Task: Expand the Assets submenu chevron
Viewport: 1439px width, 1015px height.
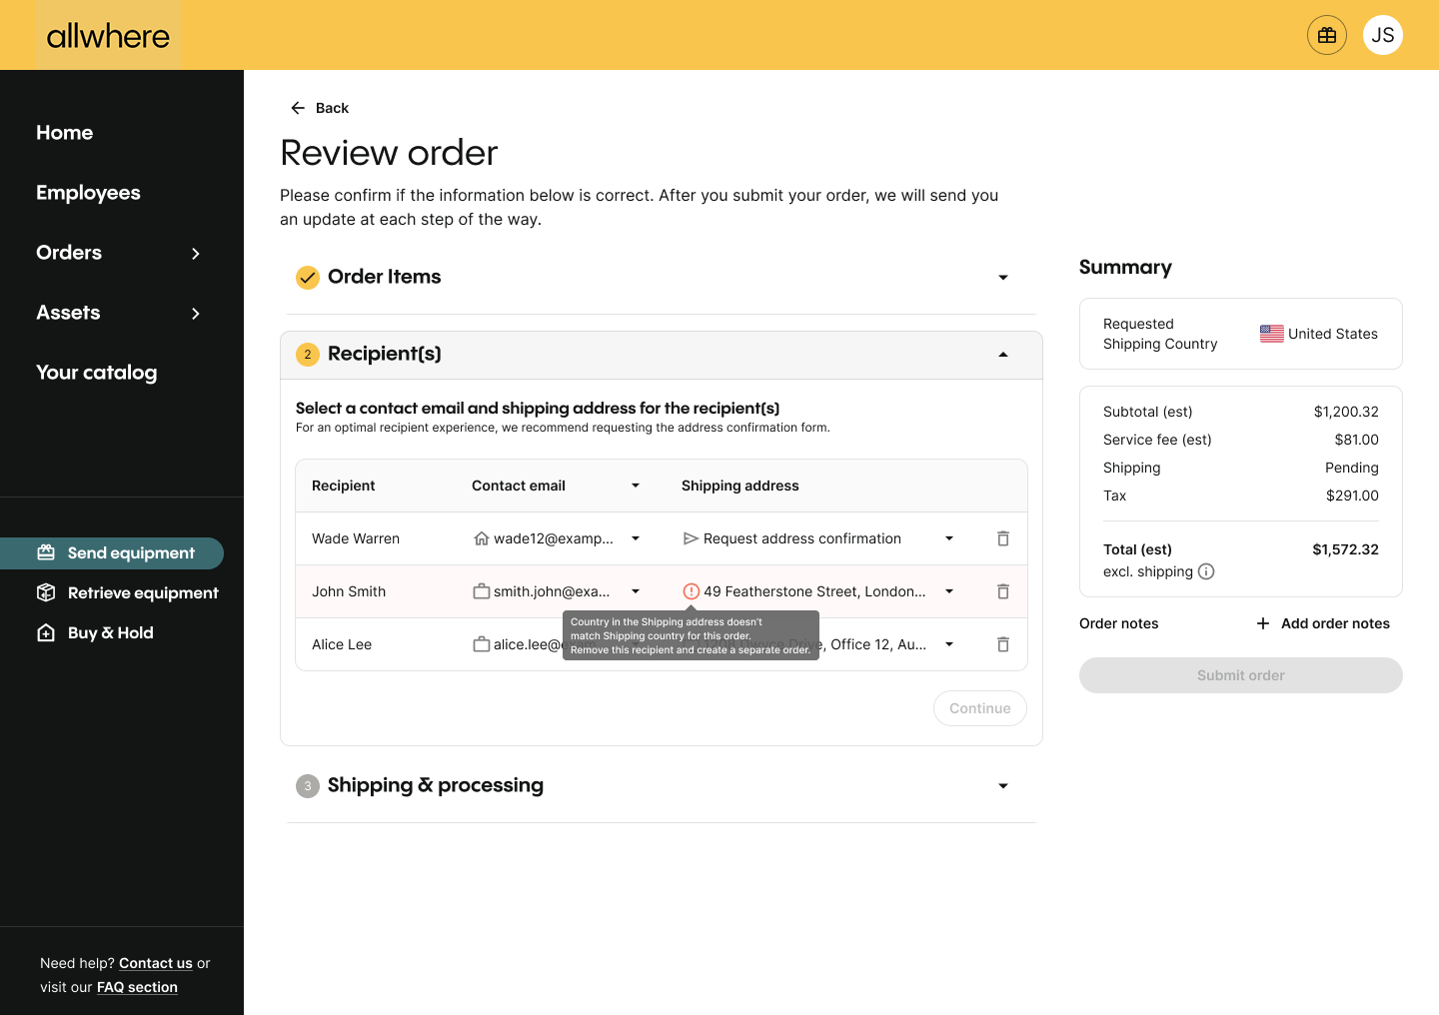Action: pos(196,314)
